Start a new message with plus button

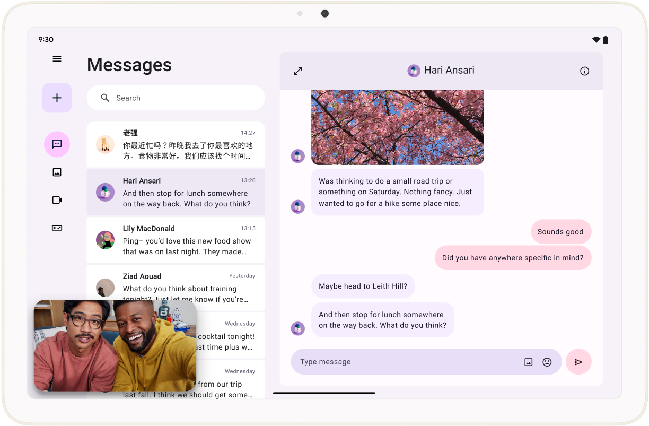(x=57, y=98)
